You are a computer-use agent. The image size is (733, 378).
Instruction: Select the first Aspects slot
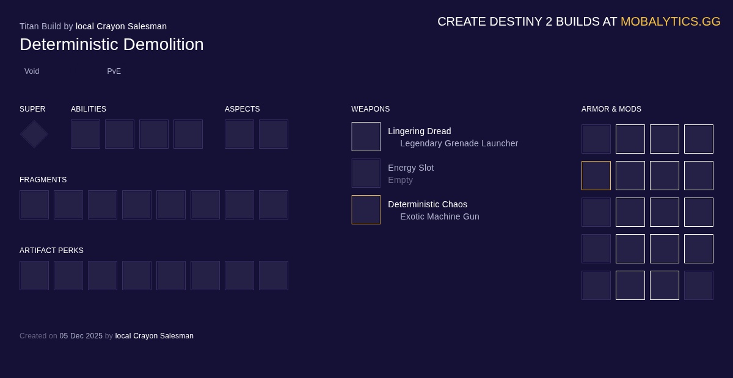pos(239,134)
